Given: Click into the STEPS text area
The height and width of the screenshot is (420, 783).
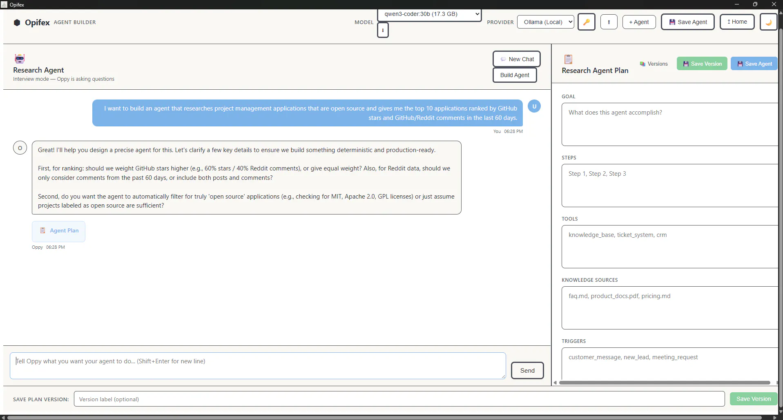Looking at the screenshot, I should click(669, 186).
